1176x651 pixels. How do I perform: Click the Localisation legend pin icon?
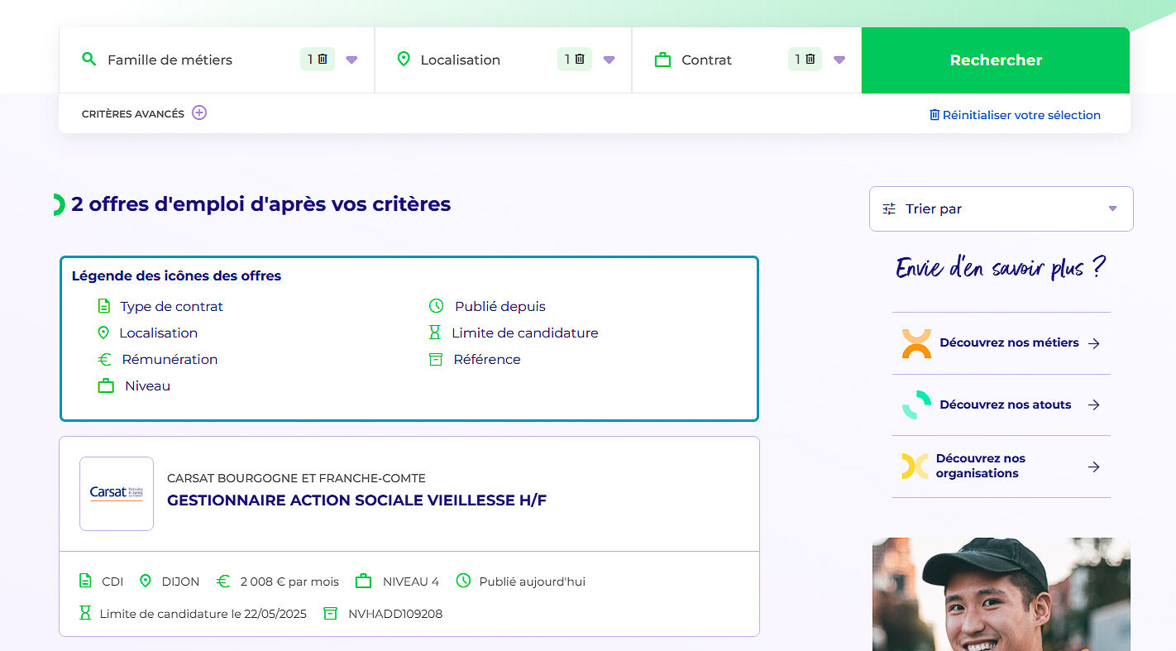(103, 333)
